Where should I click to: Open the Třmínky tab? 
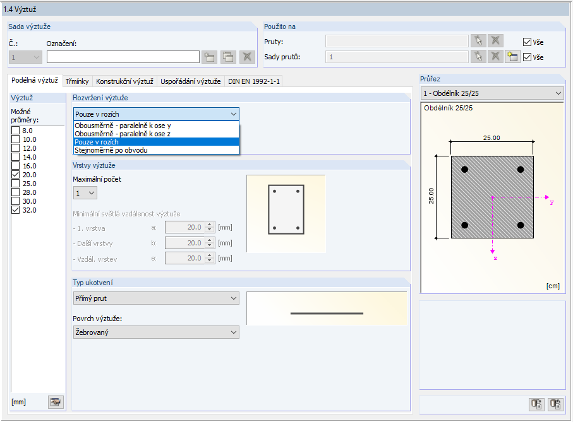(77, 81)
